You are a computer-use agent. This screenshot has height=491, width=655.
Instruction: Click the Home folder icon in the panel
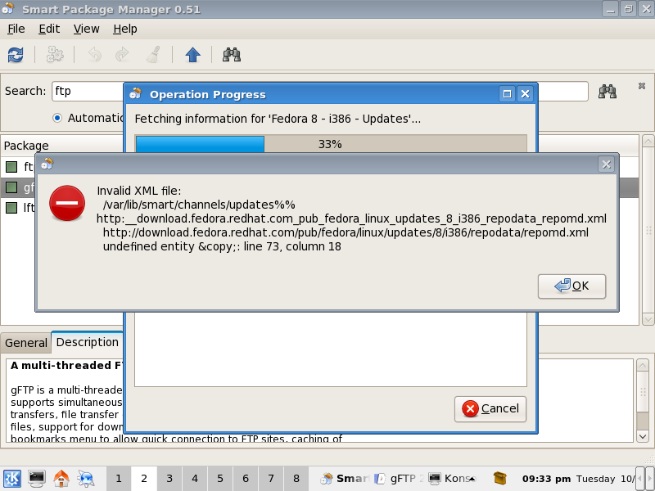coord(61,478)
